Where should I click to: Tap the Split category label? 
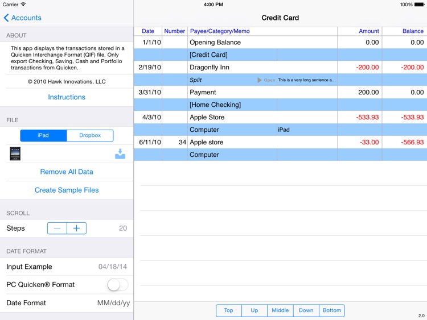195,80
